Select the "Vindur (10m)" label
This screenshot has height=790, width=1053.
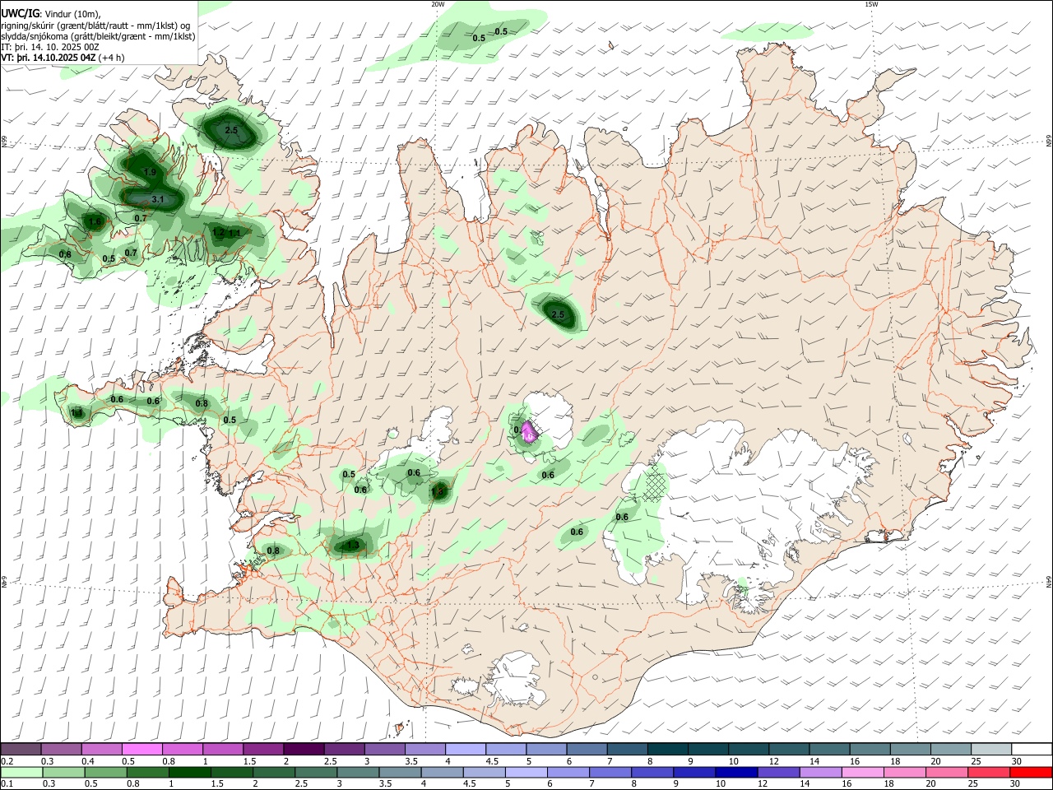[71, 14]
